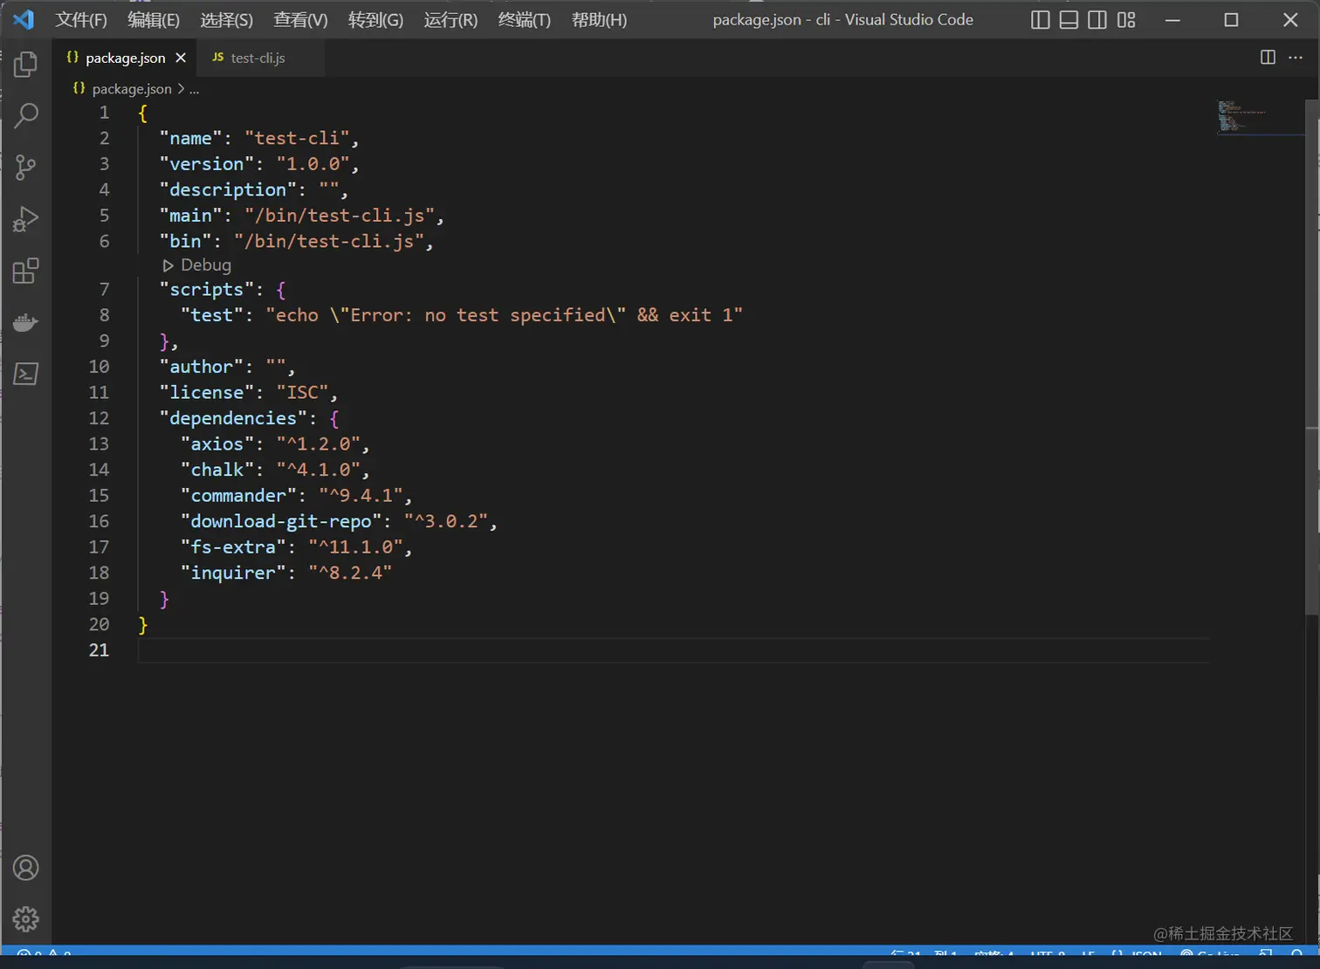The height and width of the screenshot is (969, 1320).
Task: Click line number 7 in the gutter
Action: (x=104, y=289)
